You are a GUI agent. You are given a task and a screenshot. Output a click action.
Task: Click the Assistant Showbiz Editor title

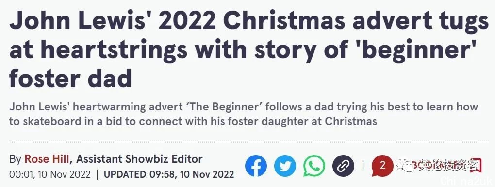(x=139, y=159)
